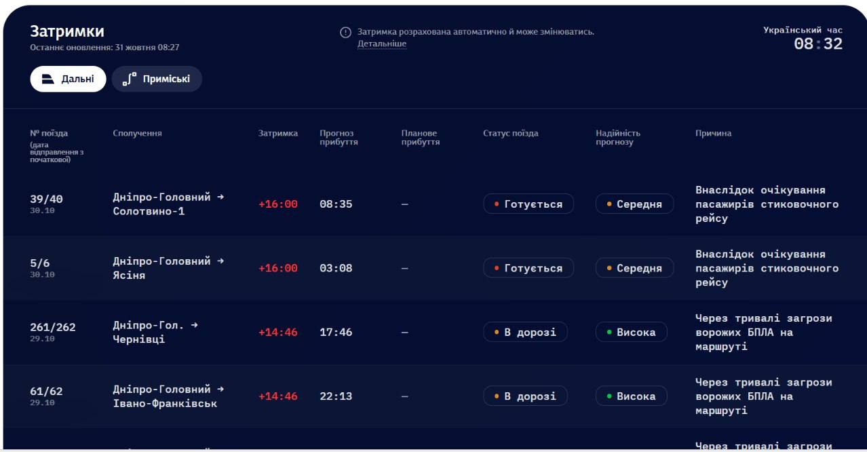Viewport: 867px width, 452px height.
Task: Select train number 39/40
Action: pyautogui.click(x=46, y=200)
